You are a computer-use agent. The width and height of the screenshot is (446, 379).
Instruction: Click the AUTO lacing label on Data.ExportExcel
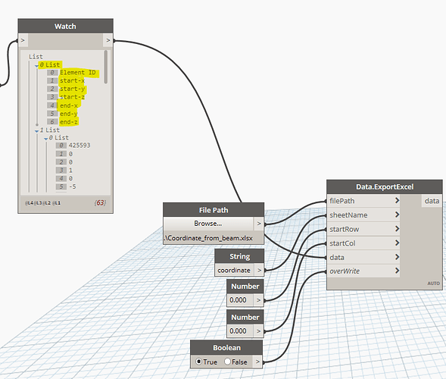(433, 283)
